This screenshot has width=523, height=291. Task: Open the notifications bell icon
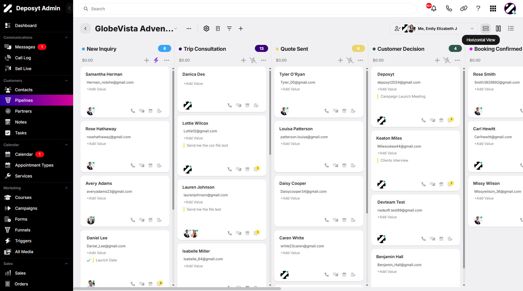pos(433,9)
